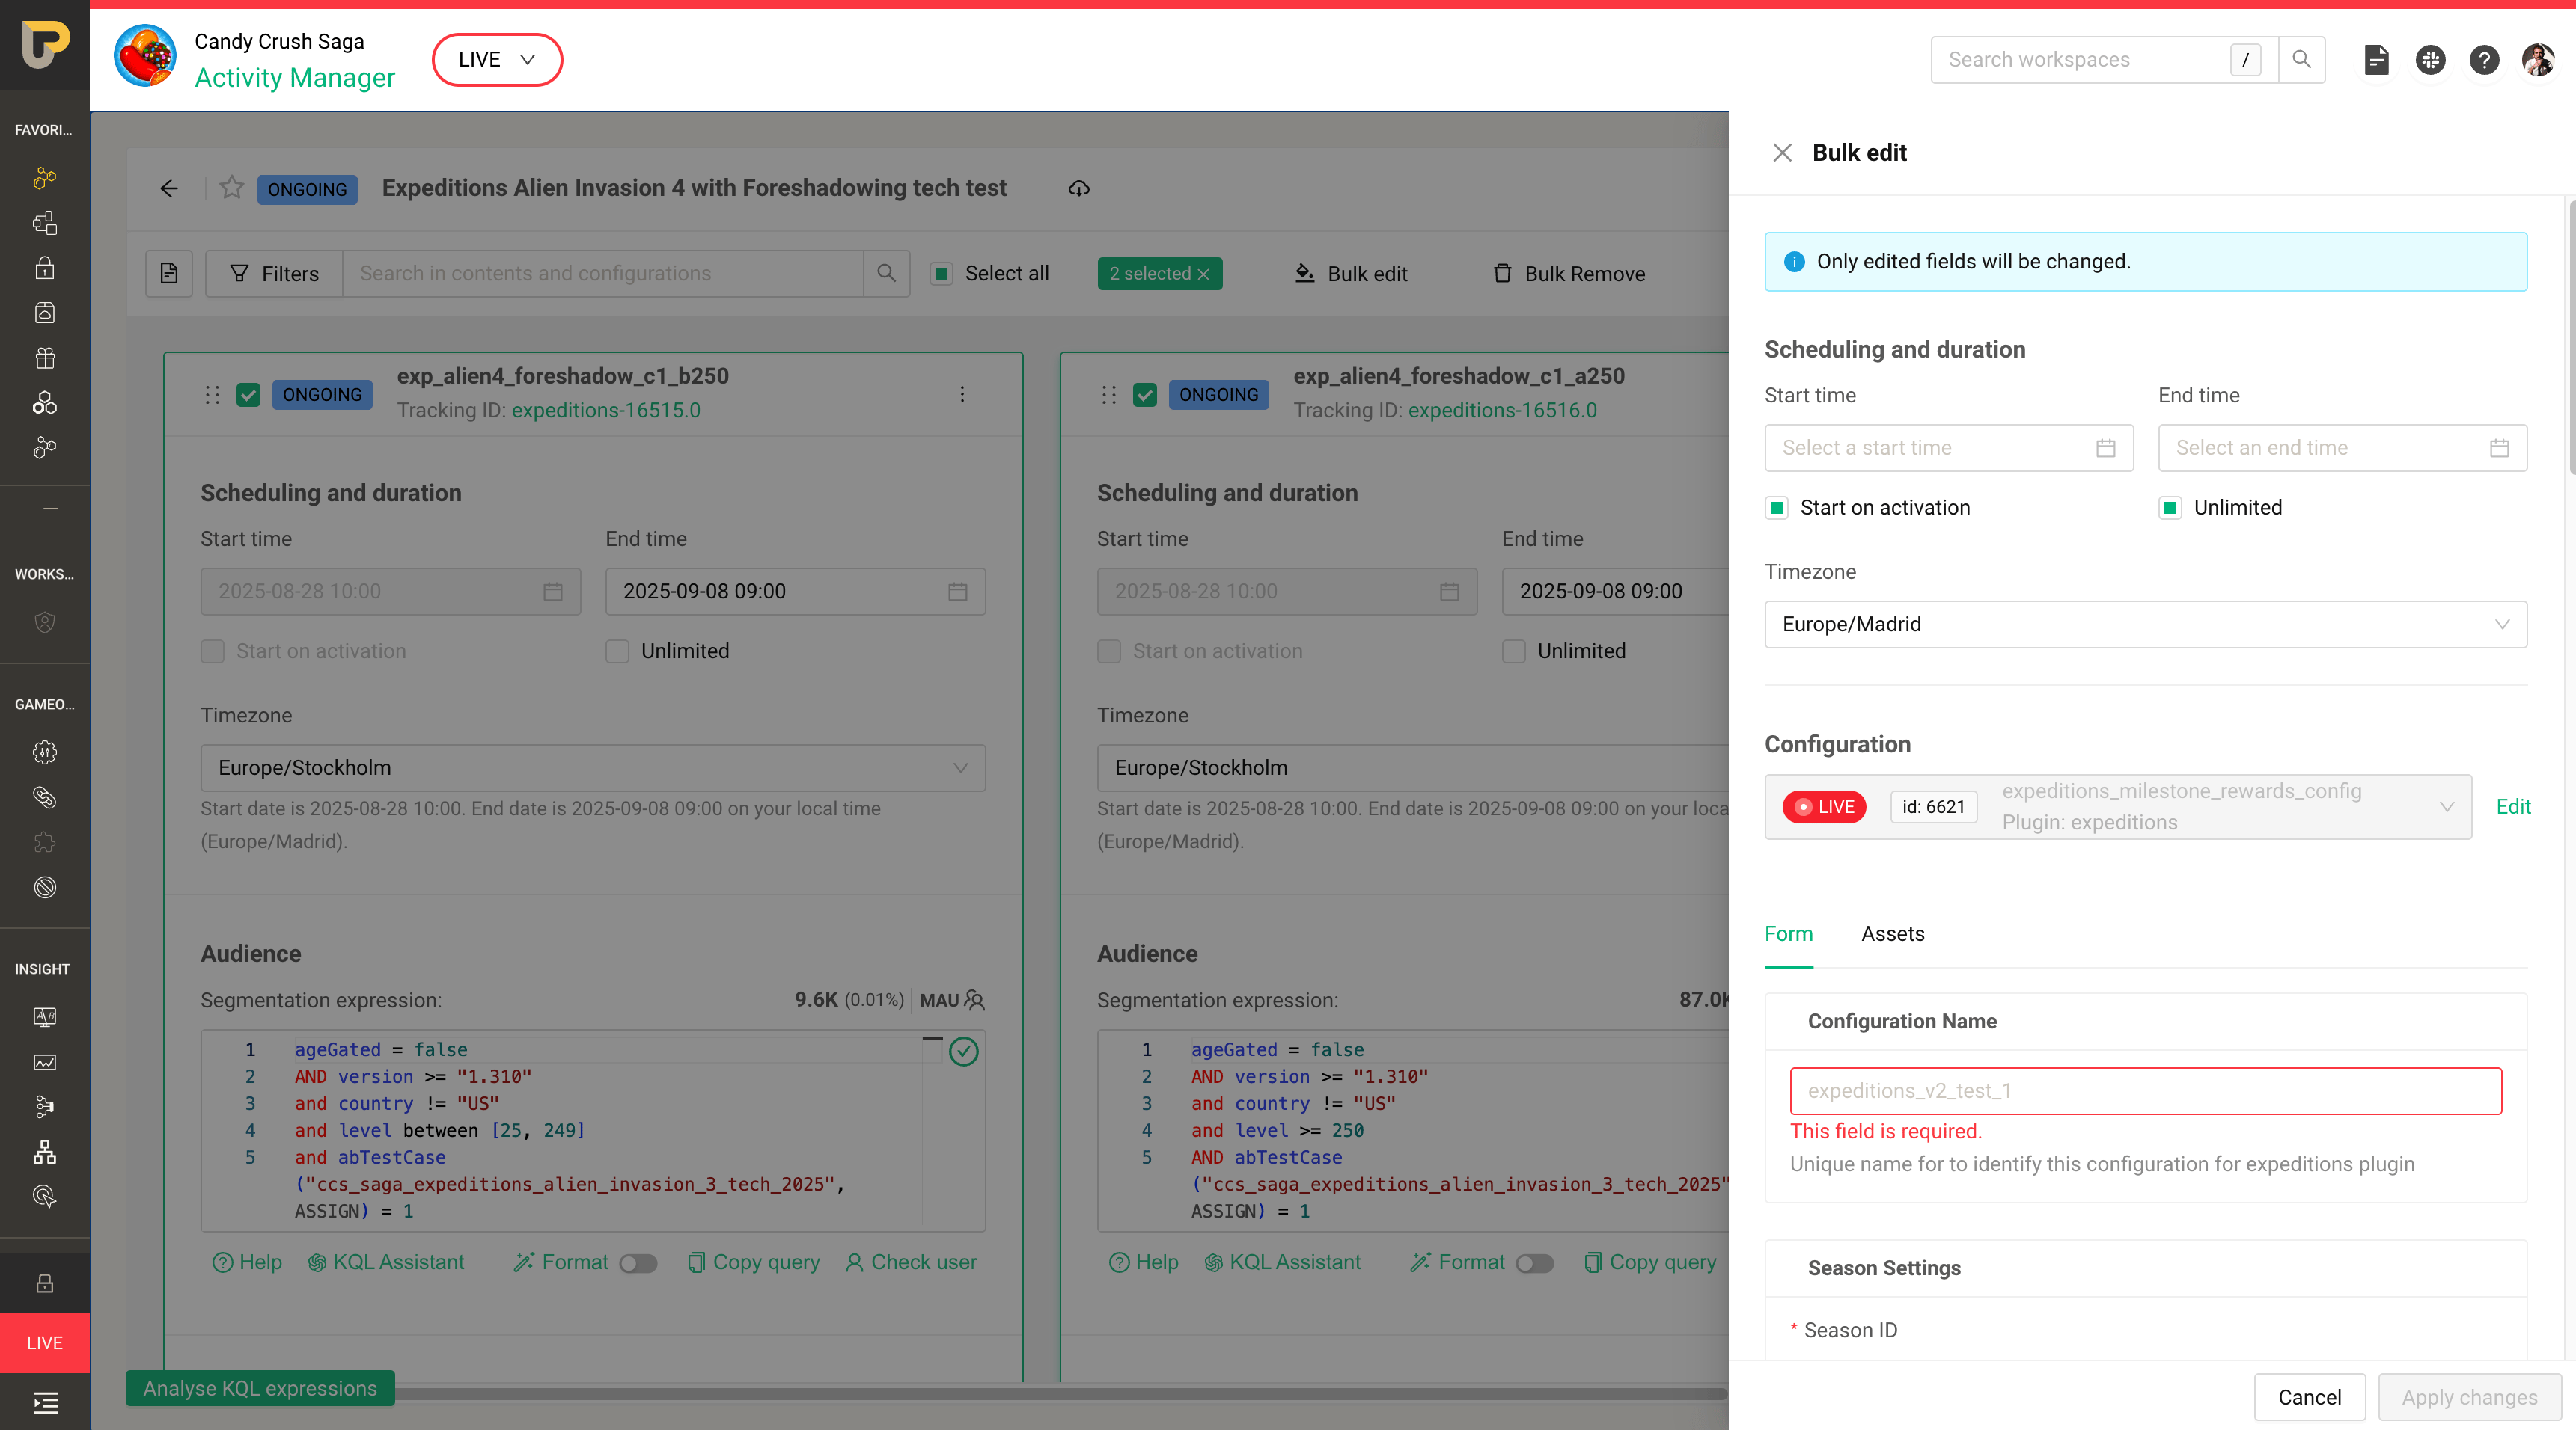Click the Edit link next to configuration
2576x1430 pixels.
click(2512, 806)
